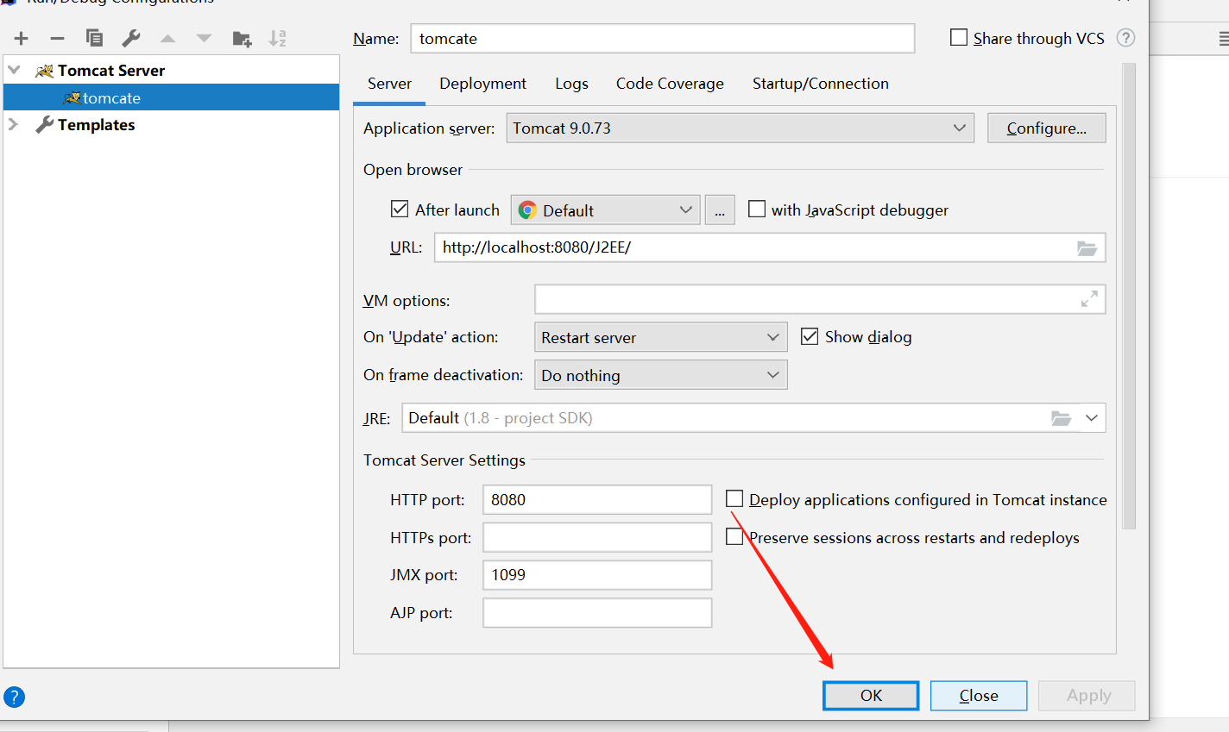Open JRE dropdown arrow
The width and height of the screenshot is (1229, 732).
1092,418
